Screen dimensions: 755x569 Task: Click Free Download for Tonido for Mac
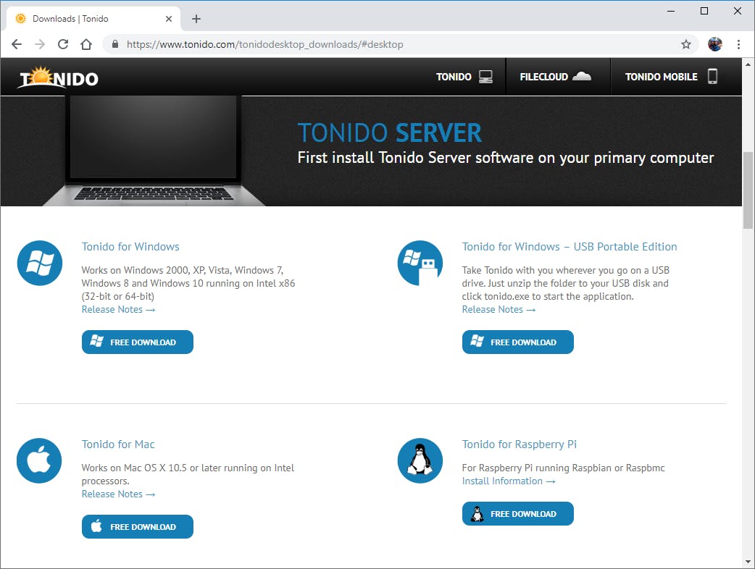pos(137,527)
